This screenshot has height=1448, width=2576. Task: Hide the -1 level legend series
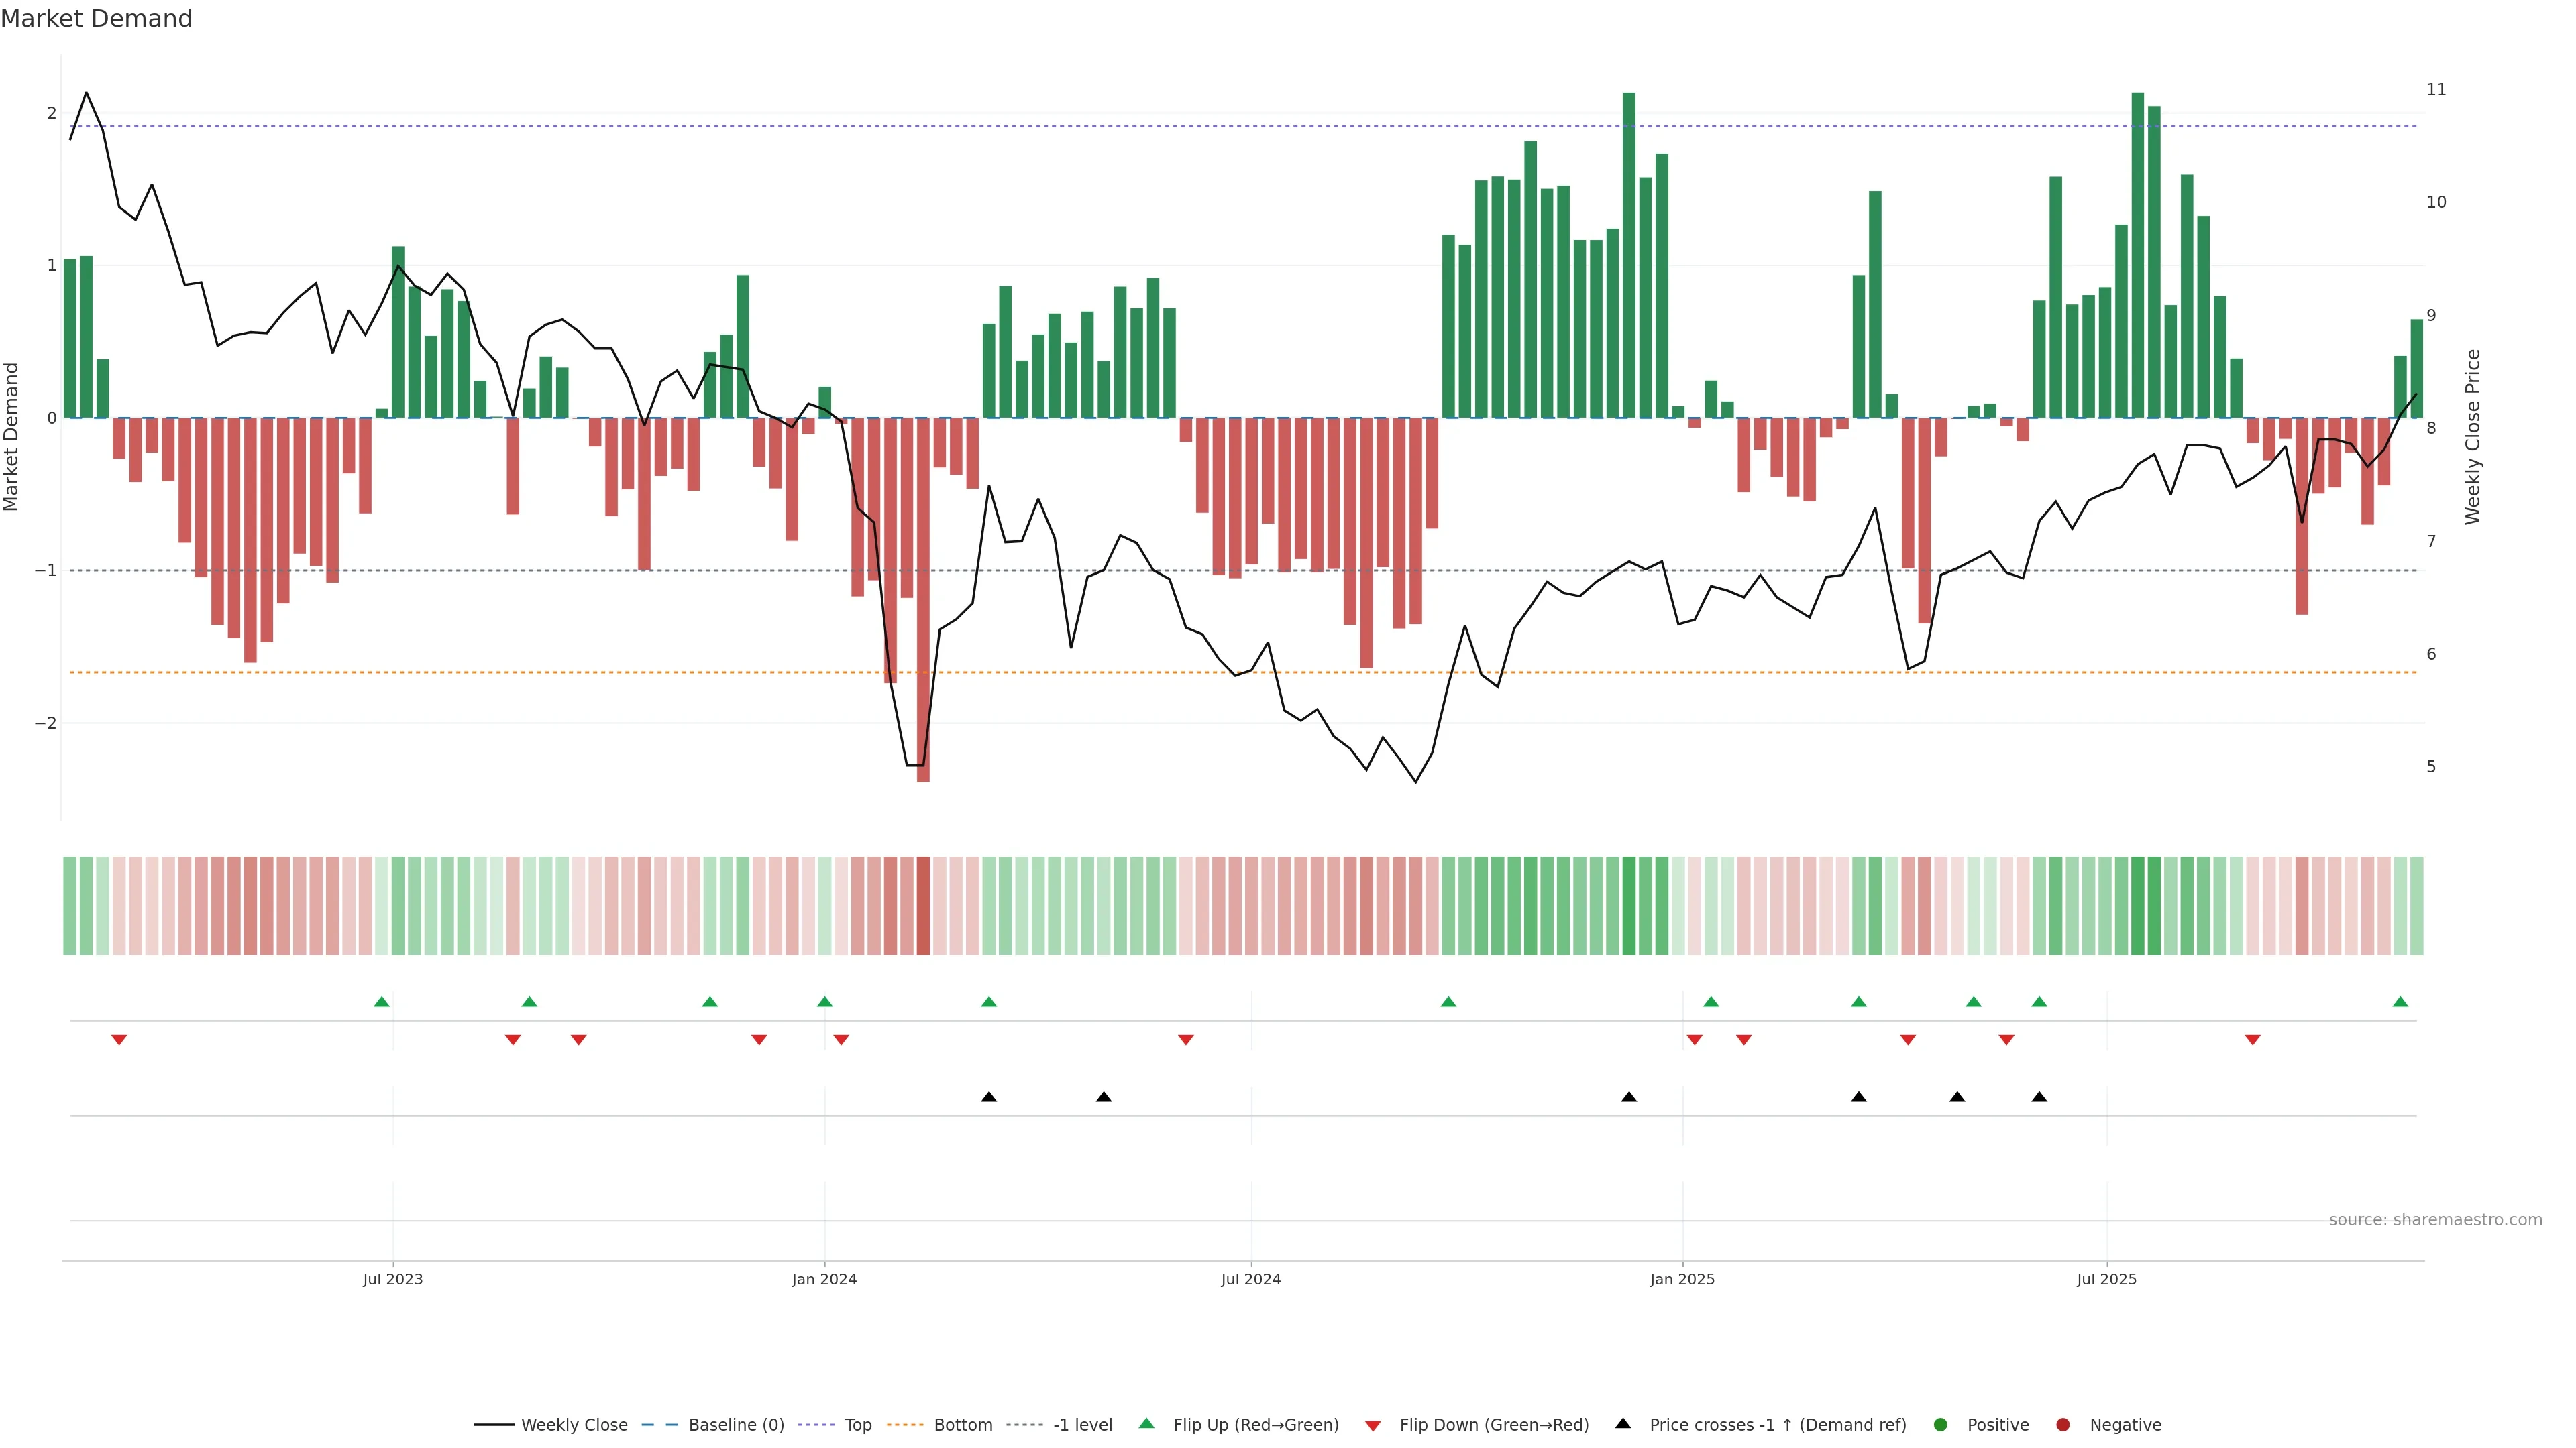tap(1082, 1424)
